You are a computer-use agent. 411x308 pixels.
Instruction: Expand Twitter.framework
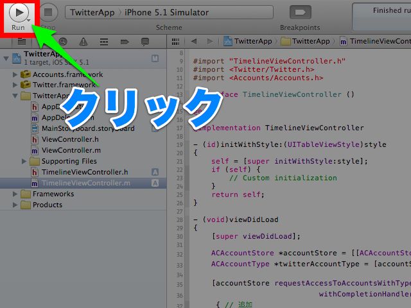pos(15,85)
